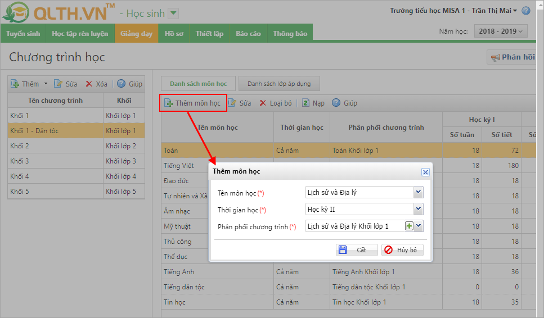This screenshot has height=318, width=544.
Task: Click the Thời gian học field showing Học kỳ II
Action: tap(360, 209)
